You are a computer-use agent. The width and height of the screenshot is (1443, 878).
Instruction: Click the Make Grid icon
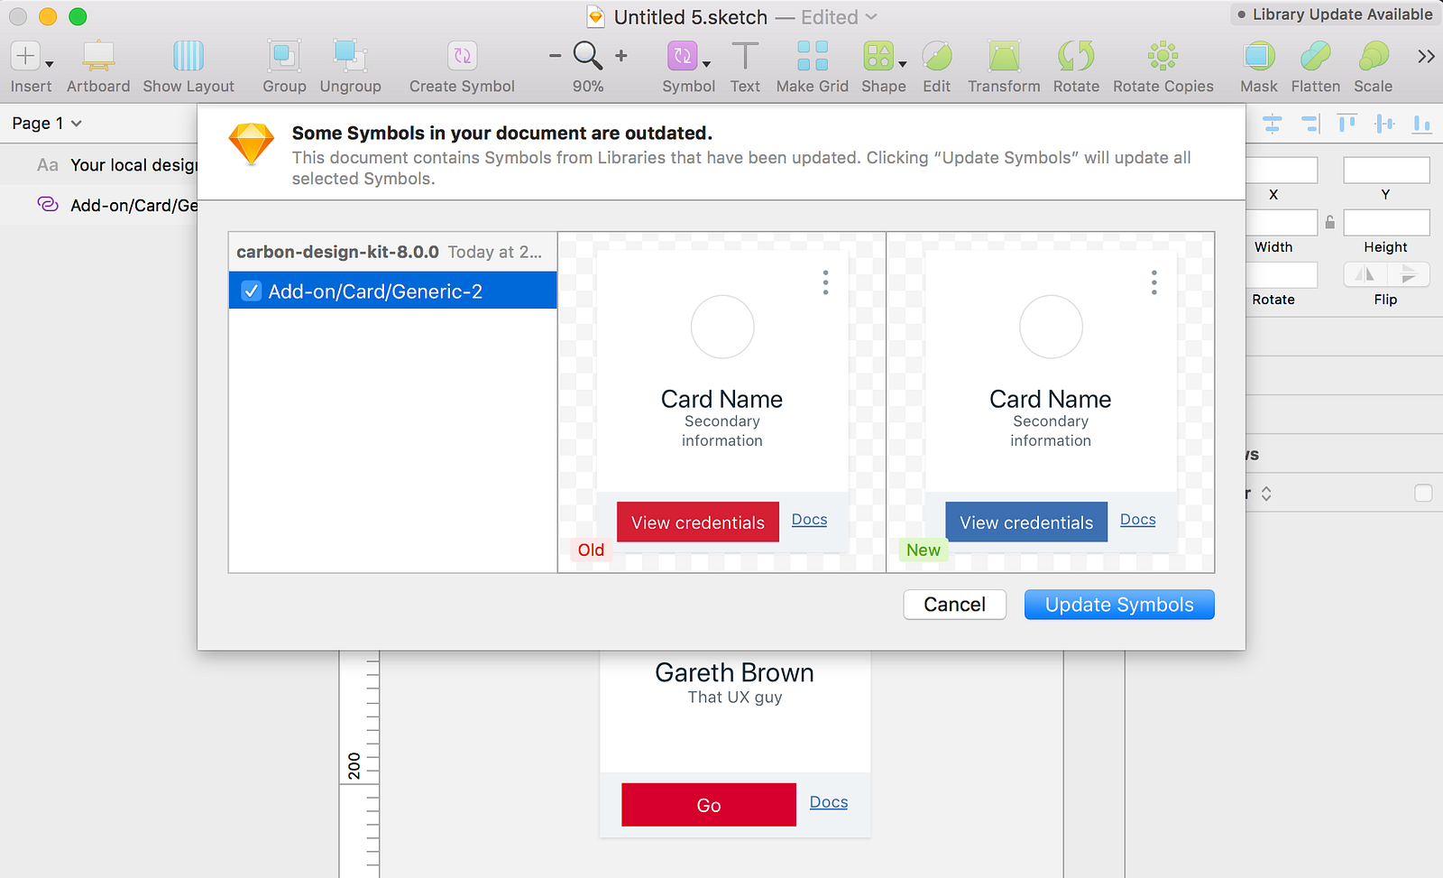tap(813, 56)
